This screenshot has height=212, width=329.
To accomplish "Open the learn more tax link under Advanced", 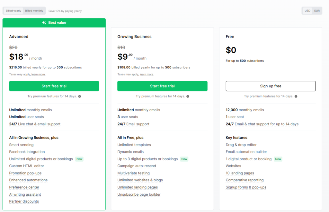I will pyautogui.click(x=38, y=74).
